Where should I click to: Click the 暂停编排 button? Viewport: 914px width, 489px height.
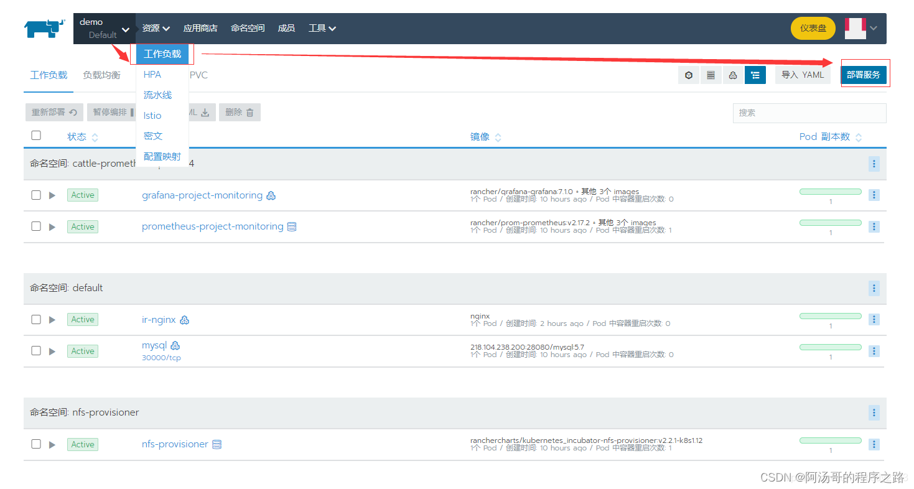112,112
